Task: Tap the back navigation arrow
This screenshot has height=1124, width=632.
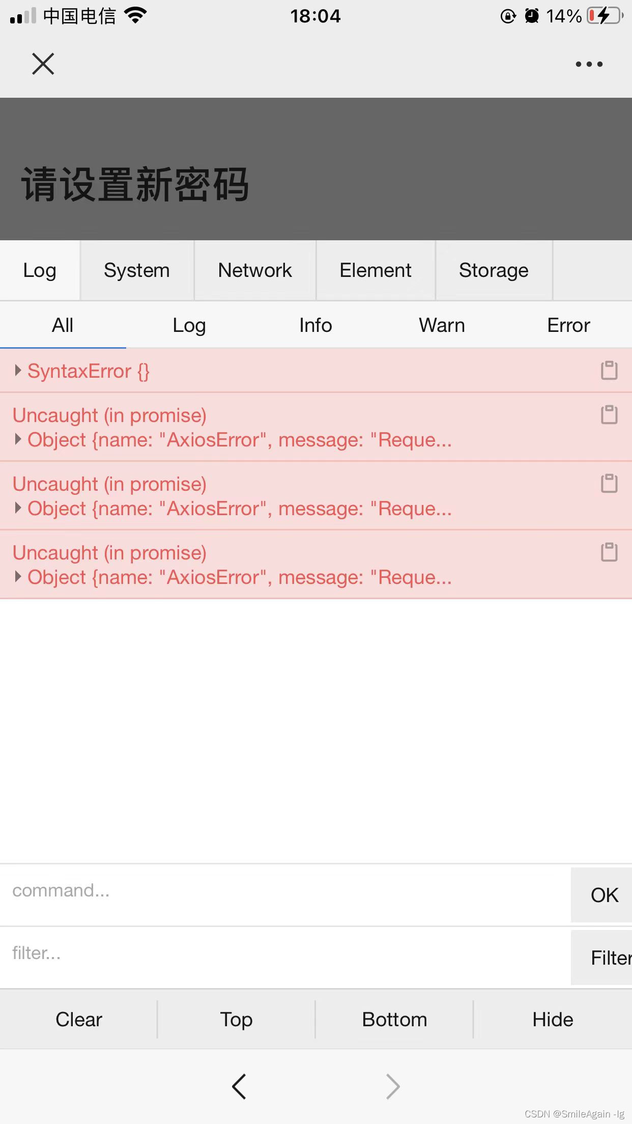Action: [240, 1086]
